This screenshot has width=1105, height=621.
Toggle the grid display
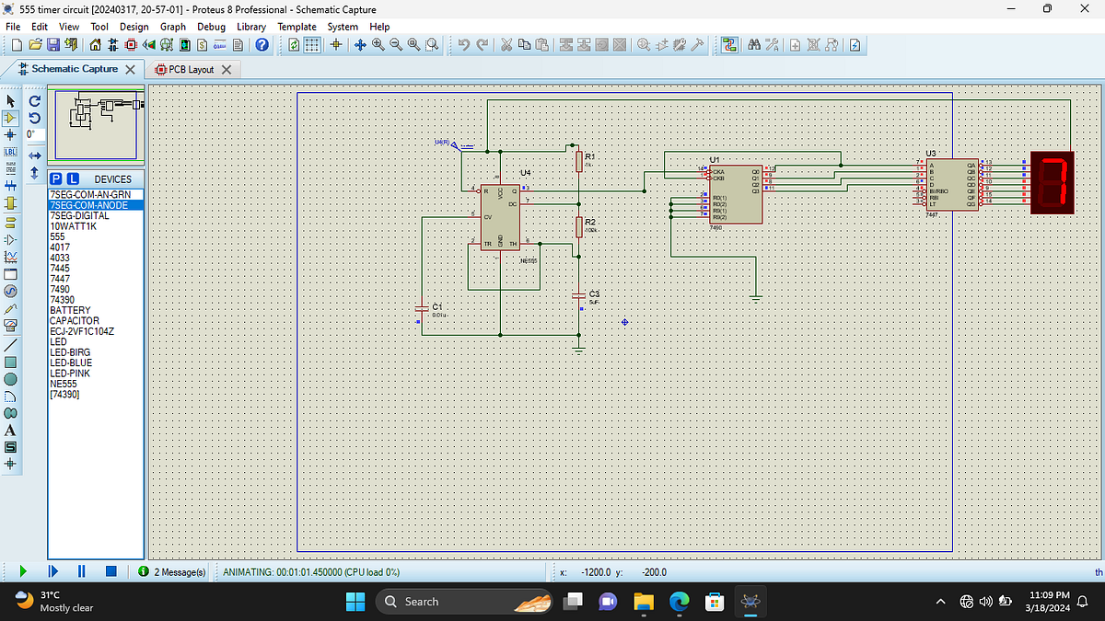click(312, 44)
